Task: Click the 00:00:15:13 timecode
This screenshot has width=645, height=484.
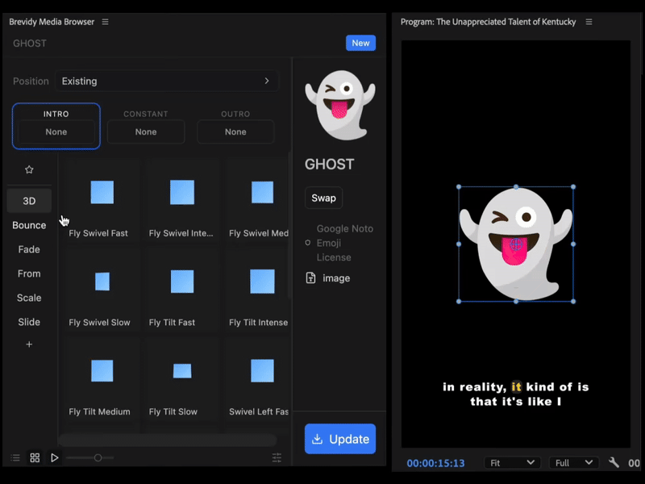Action: pyautogui.click(x=435, y=463)
